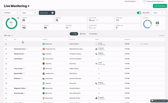The width and height of the screenshot is (168, 103).
Task: Open Share your feedback chat button
Action: tap(159, 101)
